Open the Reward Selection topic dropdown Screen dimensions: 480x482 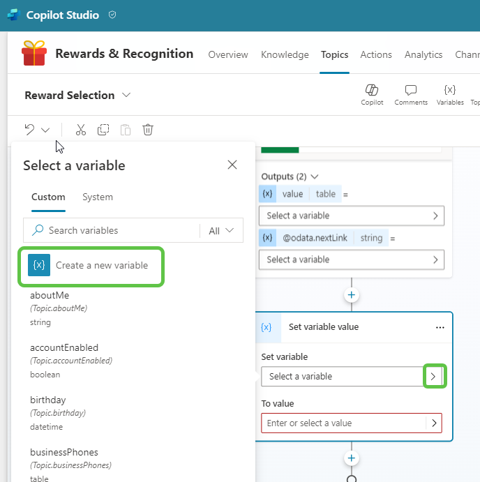click(126, 95)
